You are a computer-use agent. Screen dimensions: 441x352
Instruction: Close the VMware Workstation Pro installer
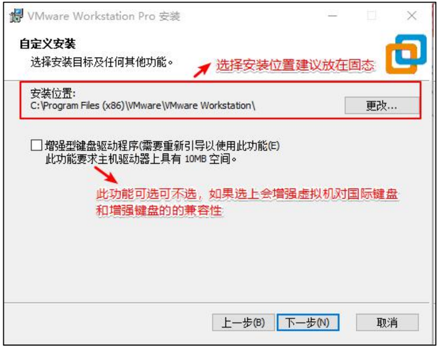(412, 16)
